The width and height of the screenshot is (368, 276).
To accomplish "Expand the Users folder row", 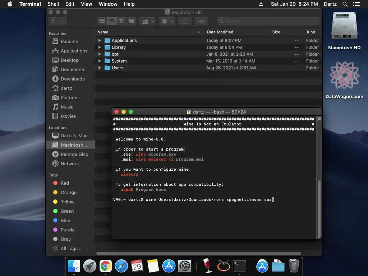I will (x=100, y=68).
